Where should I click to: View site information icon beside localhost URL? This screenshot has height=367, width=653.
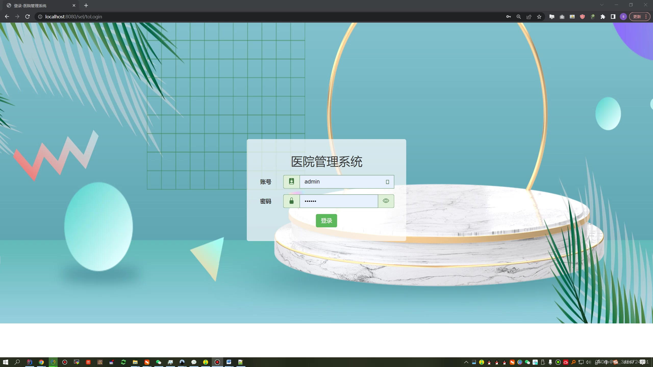click(x=40, y=17)
